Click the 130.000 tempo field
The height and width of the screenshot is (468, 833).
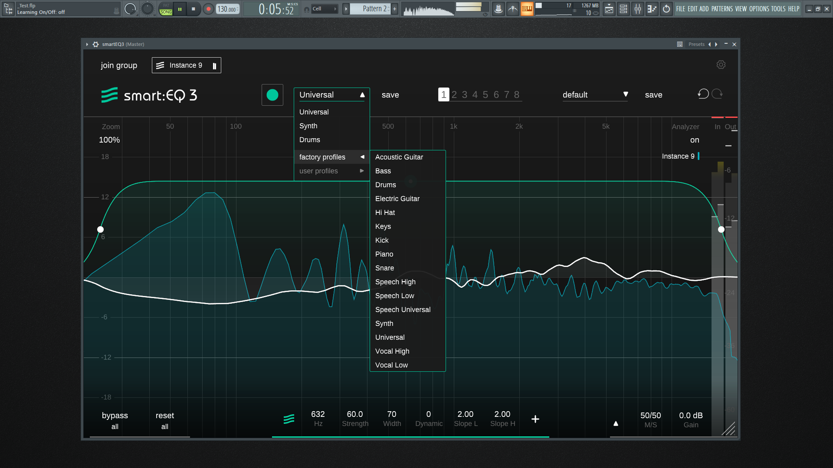pos(227,9)
